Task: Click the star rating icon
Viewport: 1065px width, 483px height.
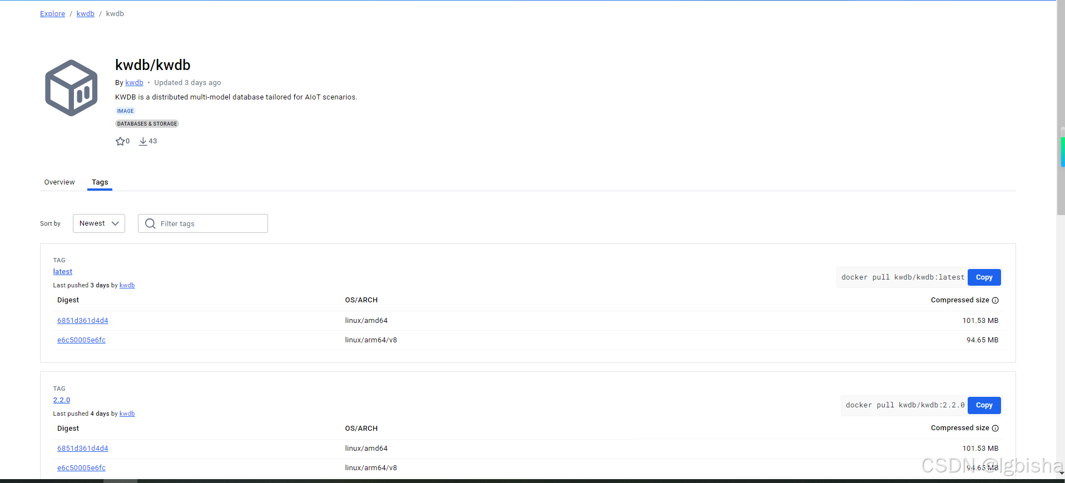Action: [x=120, y=141]
